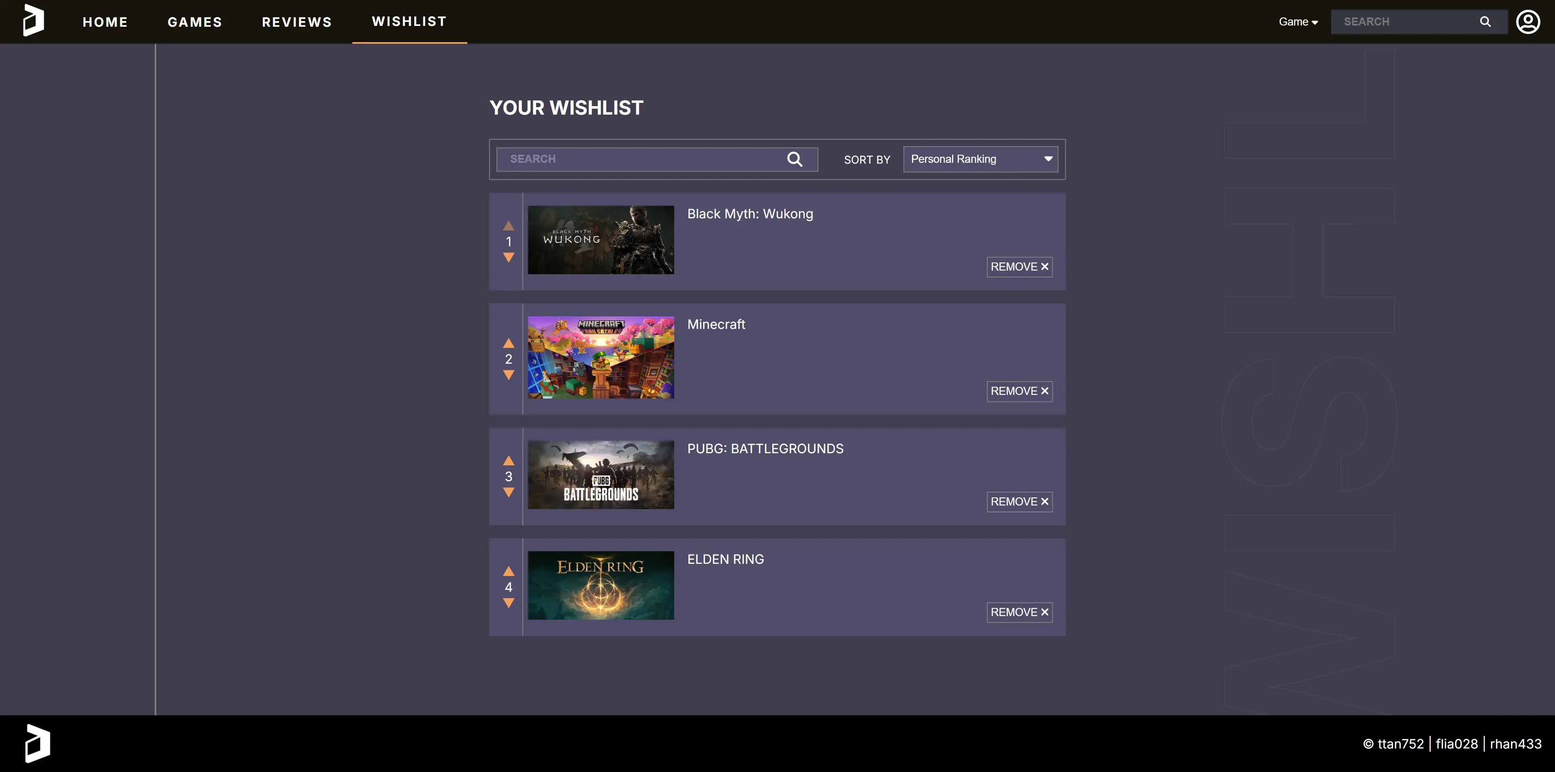Open the Elden Ring cover thumbnail

coord(601,585)
